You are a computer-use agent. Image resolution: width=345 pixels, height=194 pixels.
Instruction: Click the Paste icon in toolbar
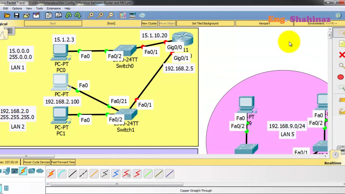click(x=58, y=15)
